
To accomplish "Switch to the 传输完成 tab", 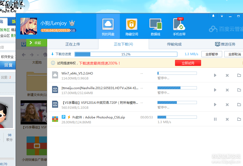I will (x=174, y=44).
